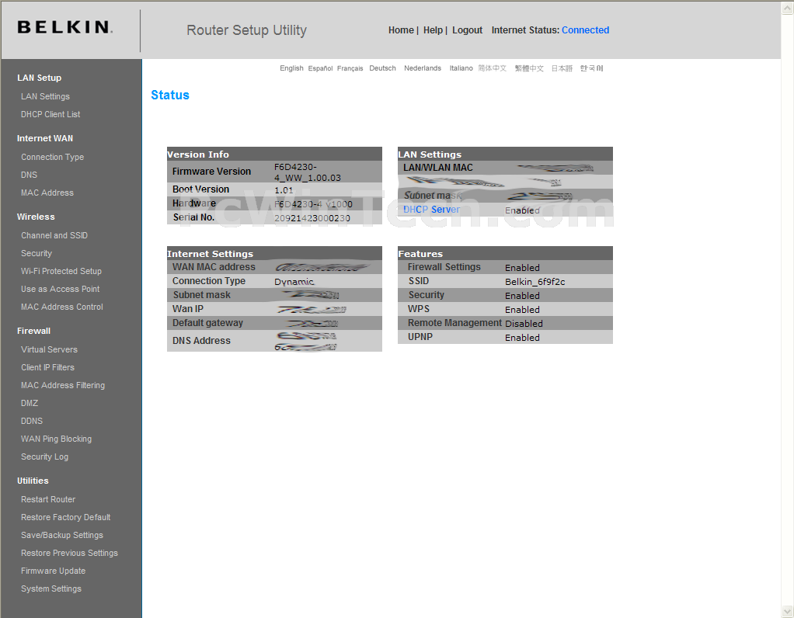The height and width of the screenshot is (618, 794).
Task: Open MAC Address Control
Action: point(62,307)
